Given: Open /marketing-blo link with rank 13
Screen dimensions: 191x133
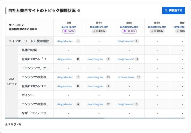Looking at the screenshot, I should [x=96, y=77].
